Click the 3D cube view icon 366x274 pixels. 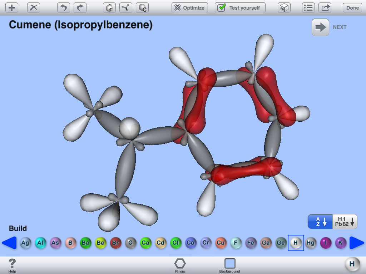pyautogui.click(x=284, y=8)
